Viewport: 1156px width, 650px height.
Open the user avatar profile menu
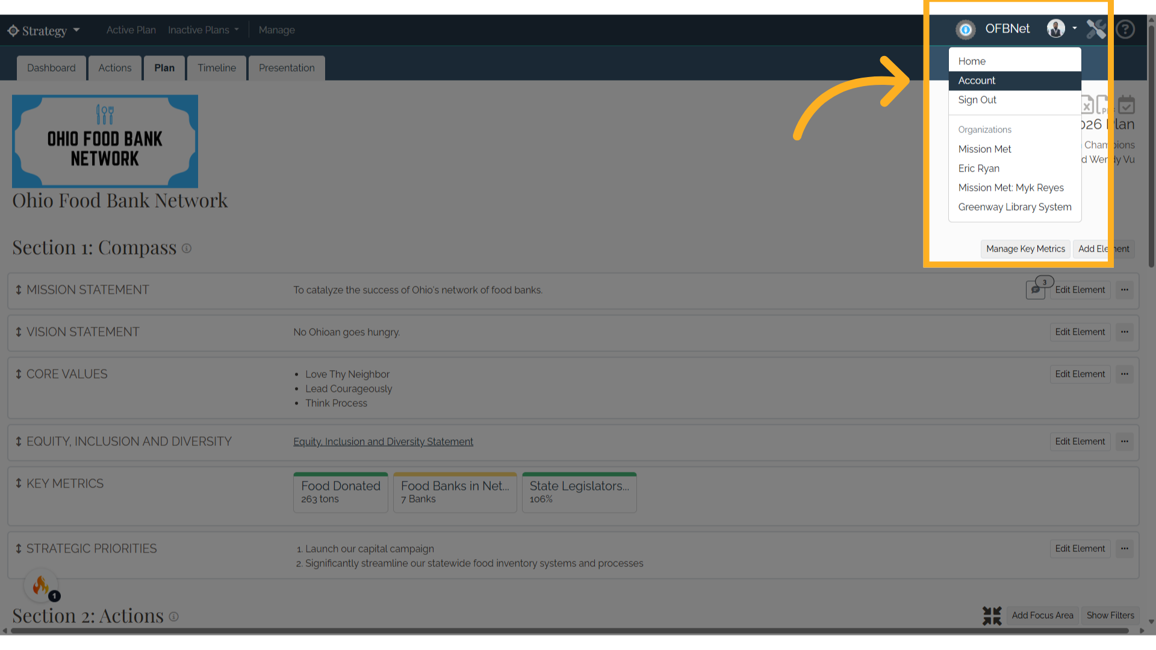[1055, 28]
